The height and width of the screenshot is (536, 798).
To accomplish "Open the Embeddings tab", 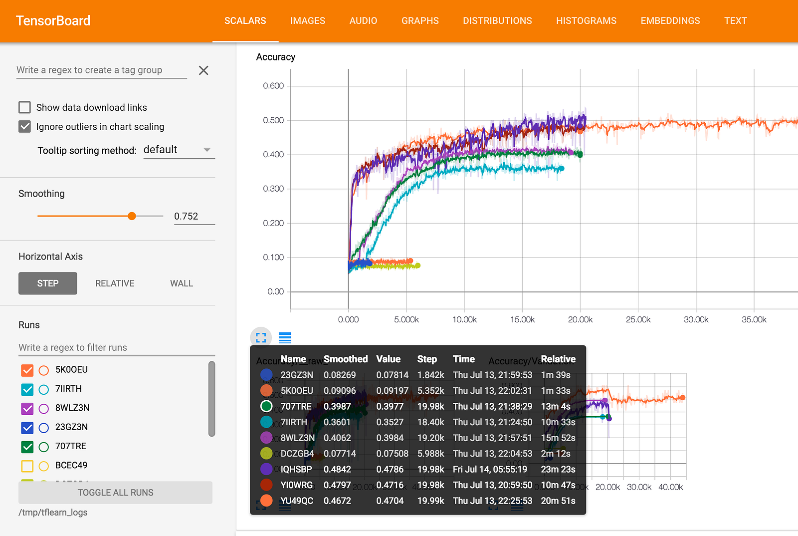I will 670,21.
